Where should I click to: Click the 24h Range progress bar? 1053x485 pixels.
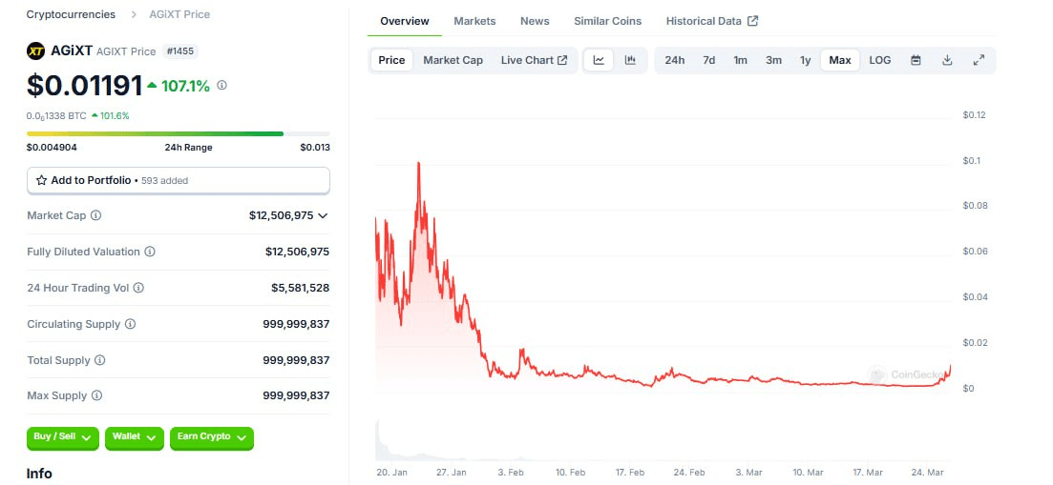click(x=178, y=134)
